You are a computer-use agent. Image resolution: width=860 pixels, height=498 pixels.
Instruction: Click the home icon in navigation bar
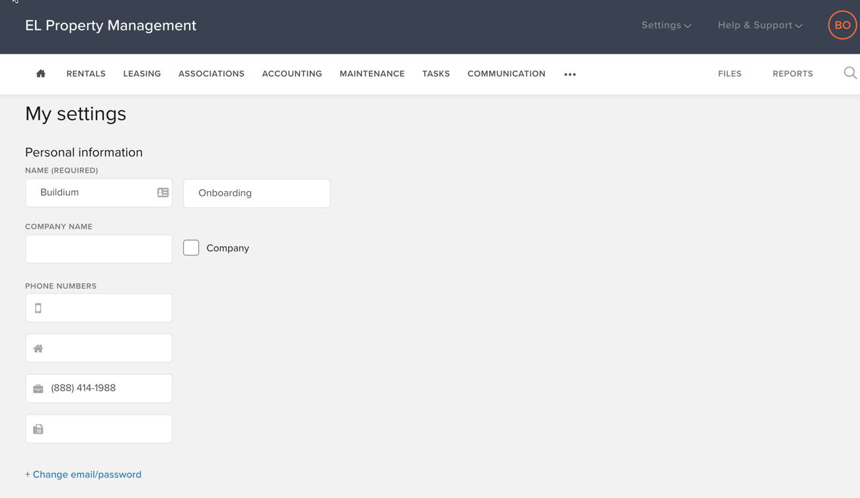40,73
